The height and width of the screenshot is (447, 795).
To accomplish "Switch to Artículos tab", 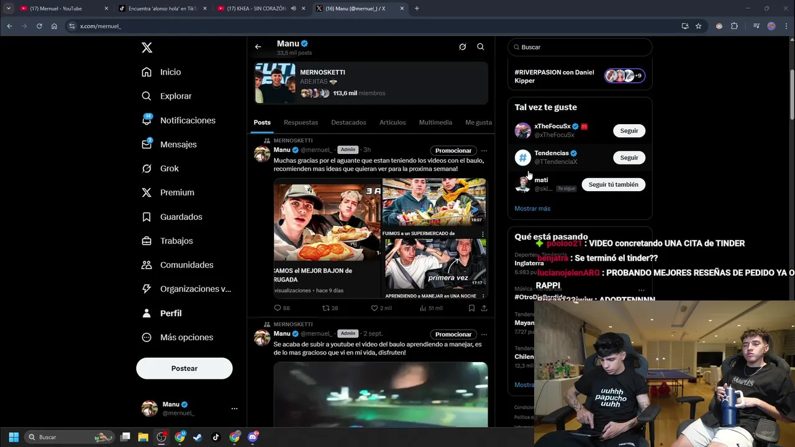I will (x=393, y=122).
